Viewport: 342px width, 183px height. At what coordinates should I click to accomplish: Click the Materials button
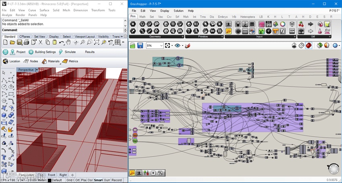pyautogui.click(x=51, y=61)
